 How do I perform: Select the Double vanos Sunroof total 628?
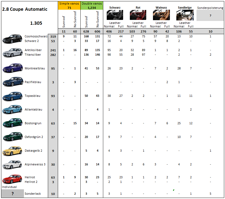[86, 31]
